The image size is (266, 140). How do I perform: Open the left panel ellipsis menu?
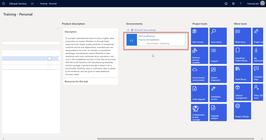(57, 28)
